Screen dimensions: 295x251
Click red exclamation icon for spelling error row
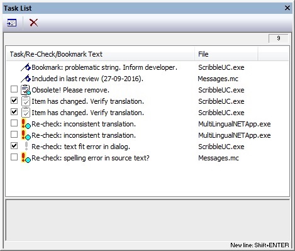click(26, 158)
